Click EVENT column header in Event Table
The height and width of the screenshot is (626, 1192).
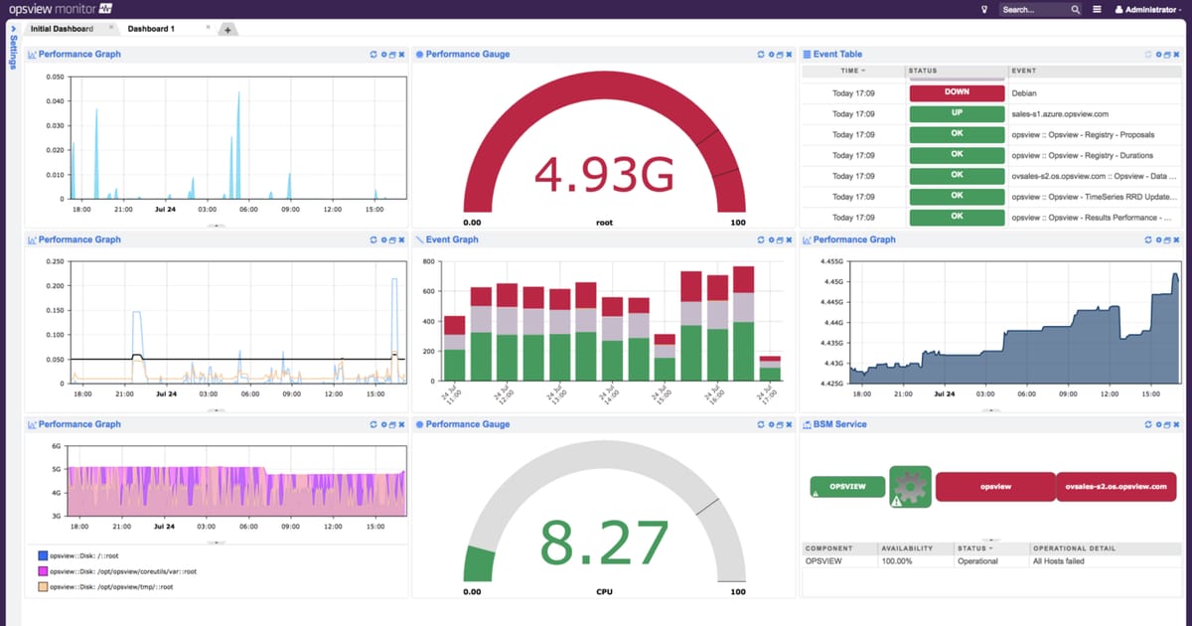(x=1095, y=71)
